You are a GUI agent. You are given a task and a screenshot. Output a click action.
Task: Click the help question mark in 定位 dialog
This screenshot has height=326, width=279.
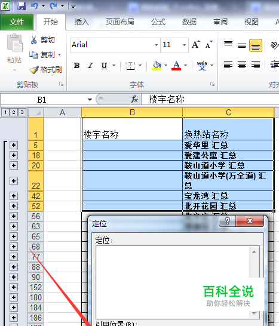click(228, 221)
